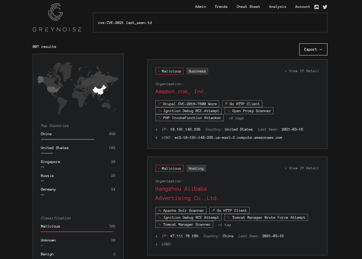
Task: Open the Trends page
Action: tap(221, 7)
